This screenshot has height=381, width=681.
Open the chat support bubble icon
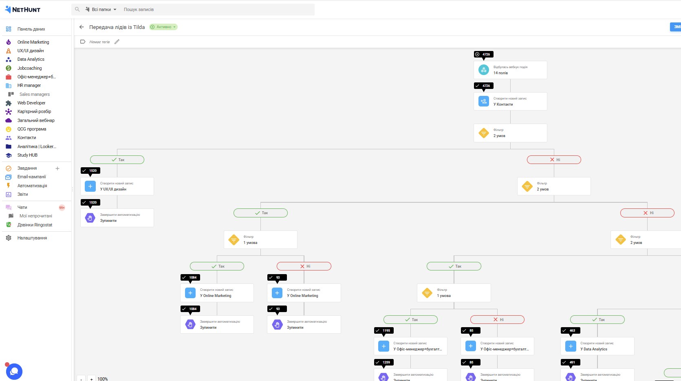pyautogui.click(x=14, y=371)
